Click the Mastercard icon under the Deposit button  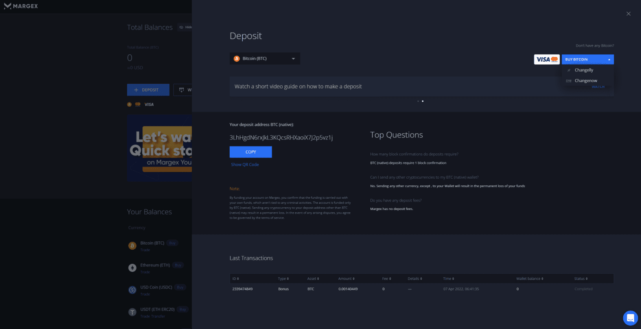tap(138, 104)
